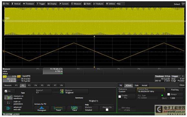
Task: Open the Timebase menu
Action: click(28, 4)
